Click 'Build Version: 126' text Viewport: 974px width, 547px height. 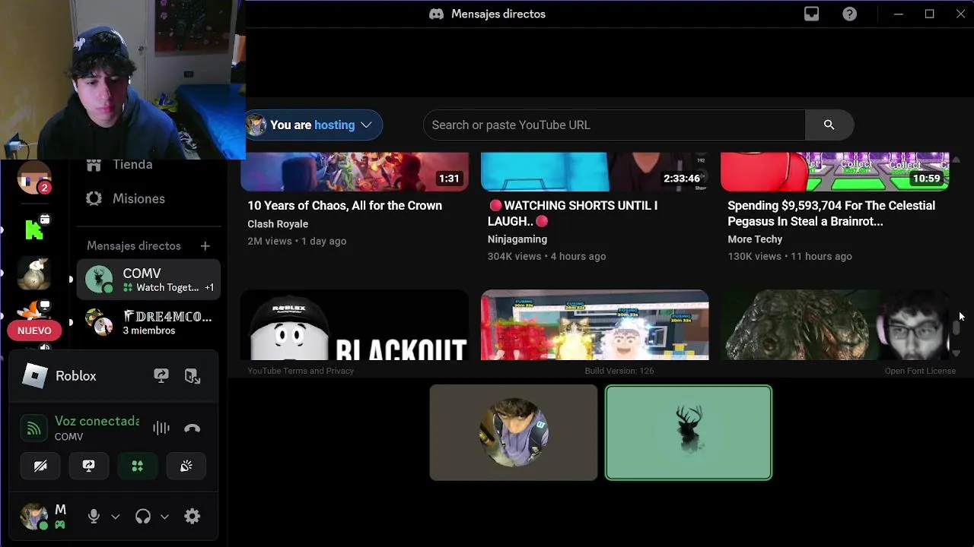(619, 371)
